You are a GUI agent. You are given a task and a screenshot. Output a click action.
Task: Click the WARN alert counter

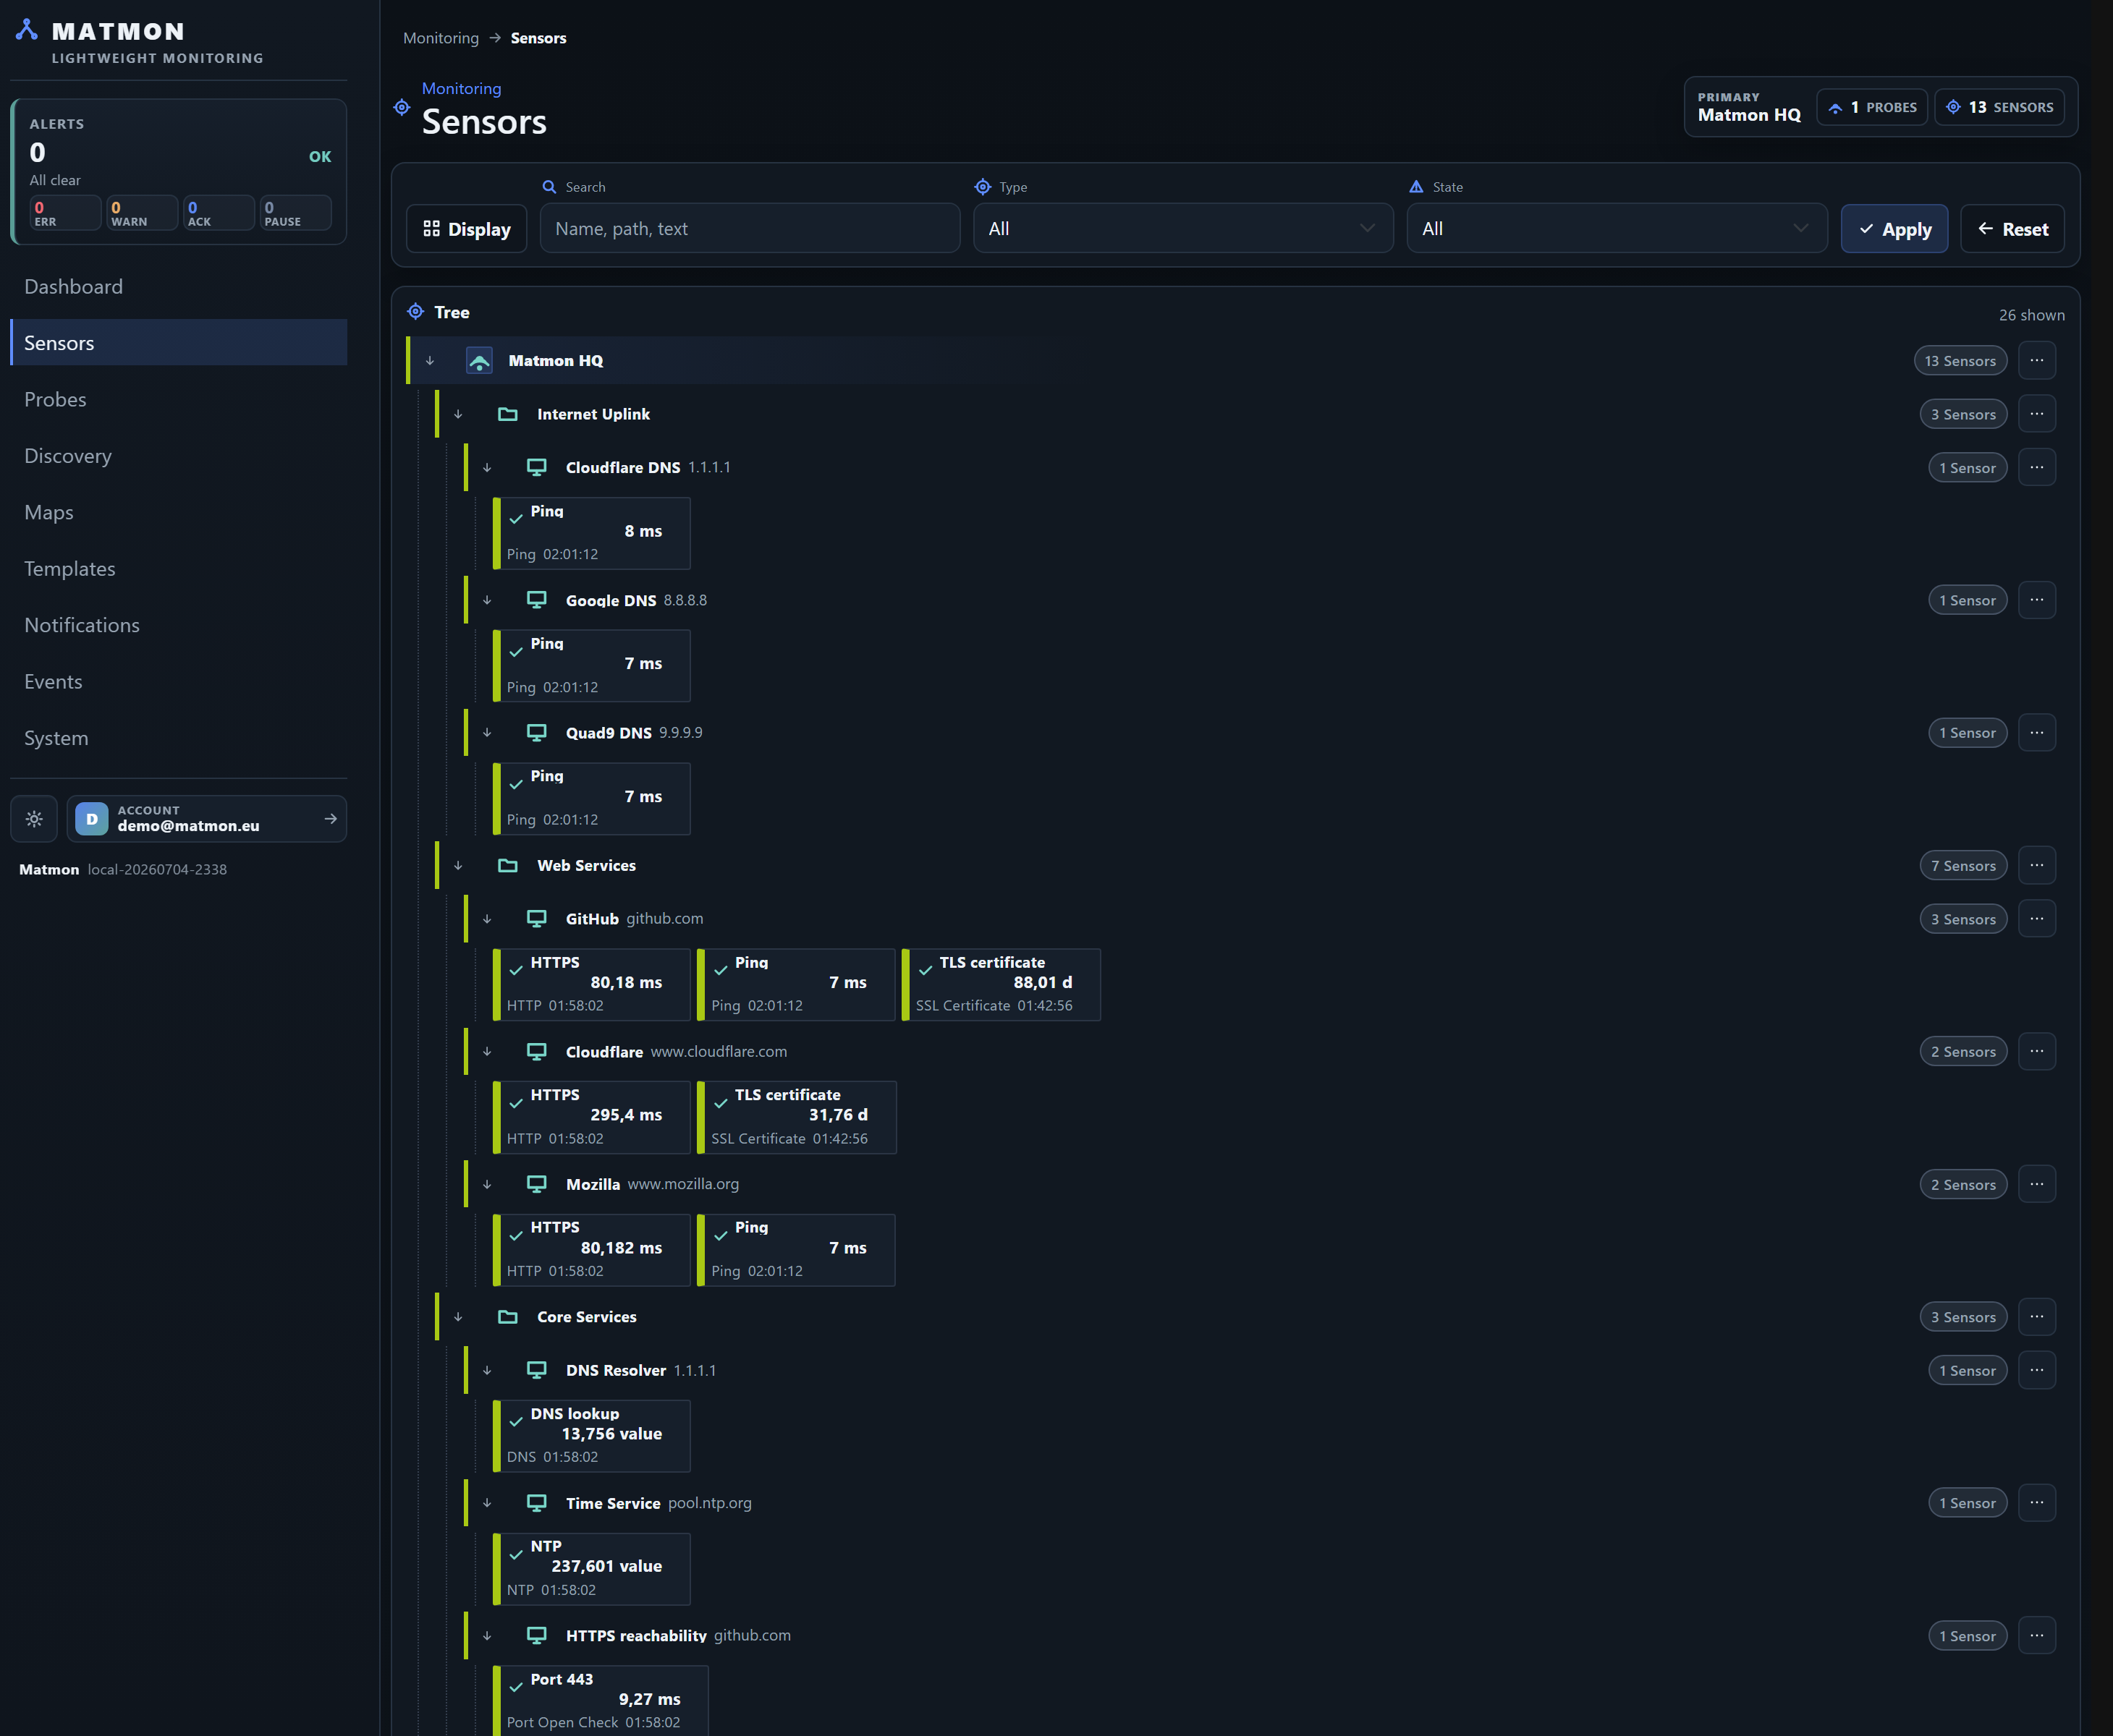[x=142, y=213]
